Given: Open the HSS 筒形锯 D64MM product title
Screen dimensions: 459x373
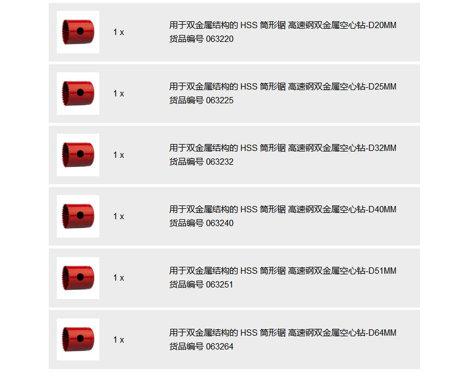Looking at the screenshot, I should (283, 333).
